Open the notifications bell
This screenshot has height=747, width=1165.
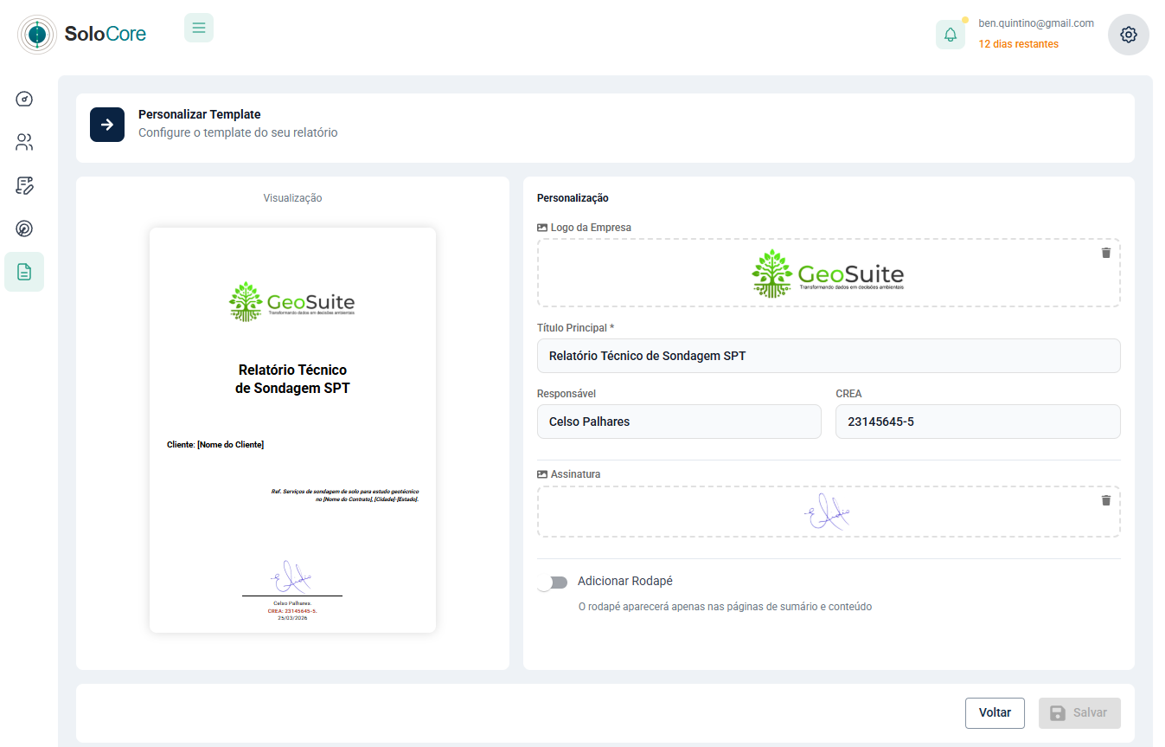coord(951,35)
